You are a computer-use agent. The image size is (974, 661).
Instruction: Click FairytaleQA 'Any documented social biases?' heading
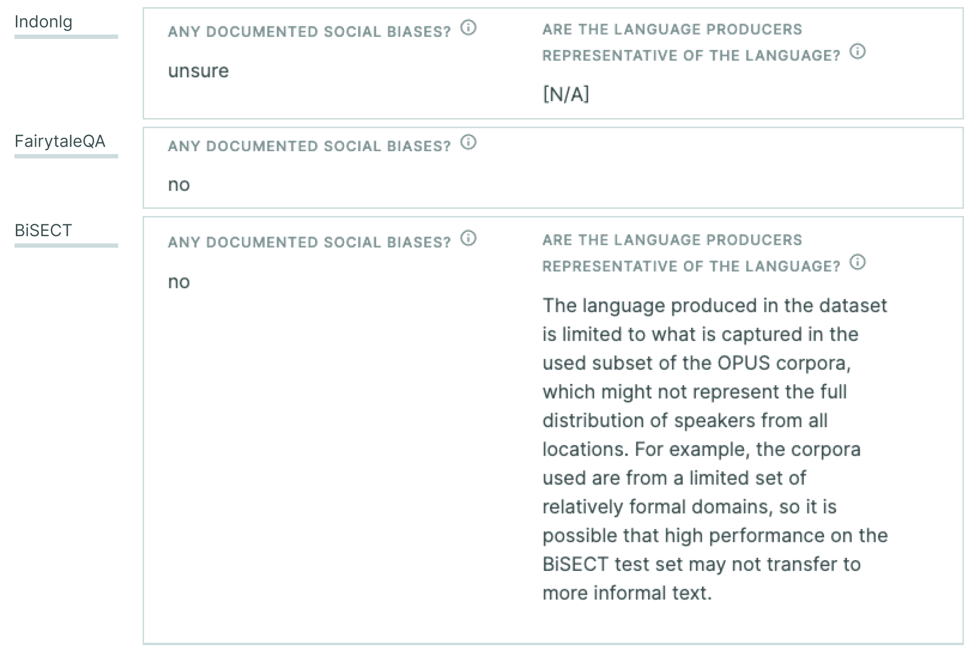tap(310, 146)
